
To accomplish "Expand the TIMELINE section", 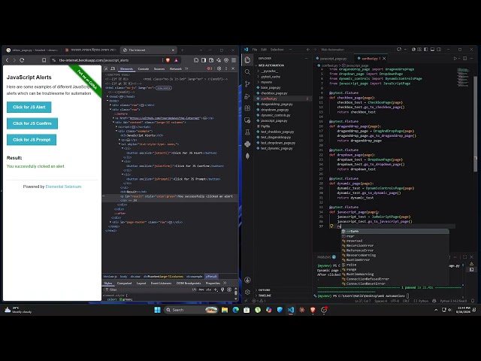I will pyautogui.click(x=265, y=296).
